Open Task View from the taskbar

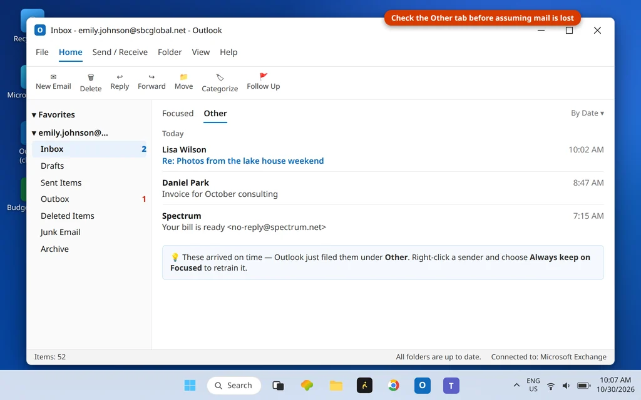click(x=278, y=385)
